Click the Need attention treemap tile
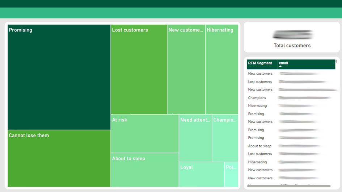 point(195,138)
